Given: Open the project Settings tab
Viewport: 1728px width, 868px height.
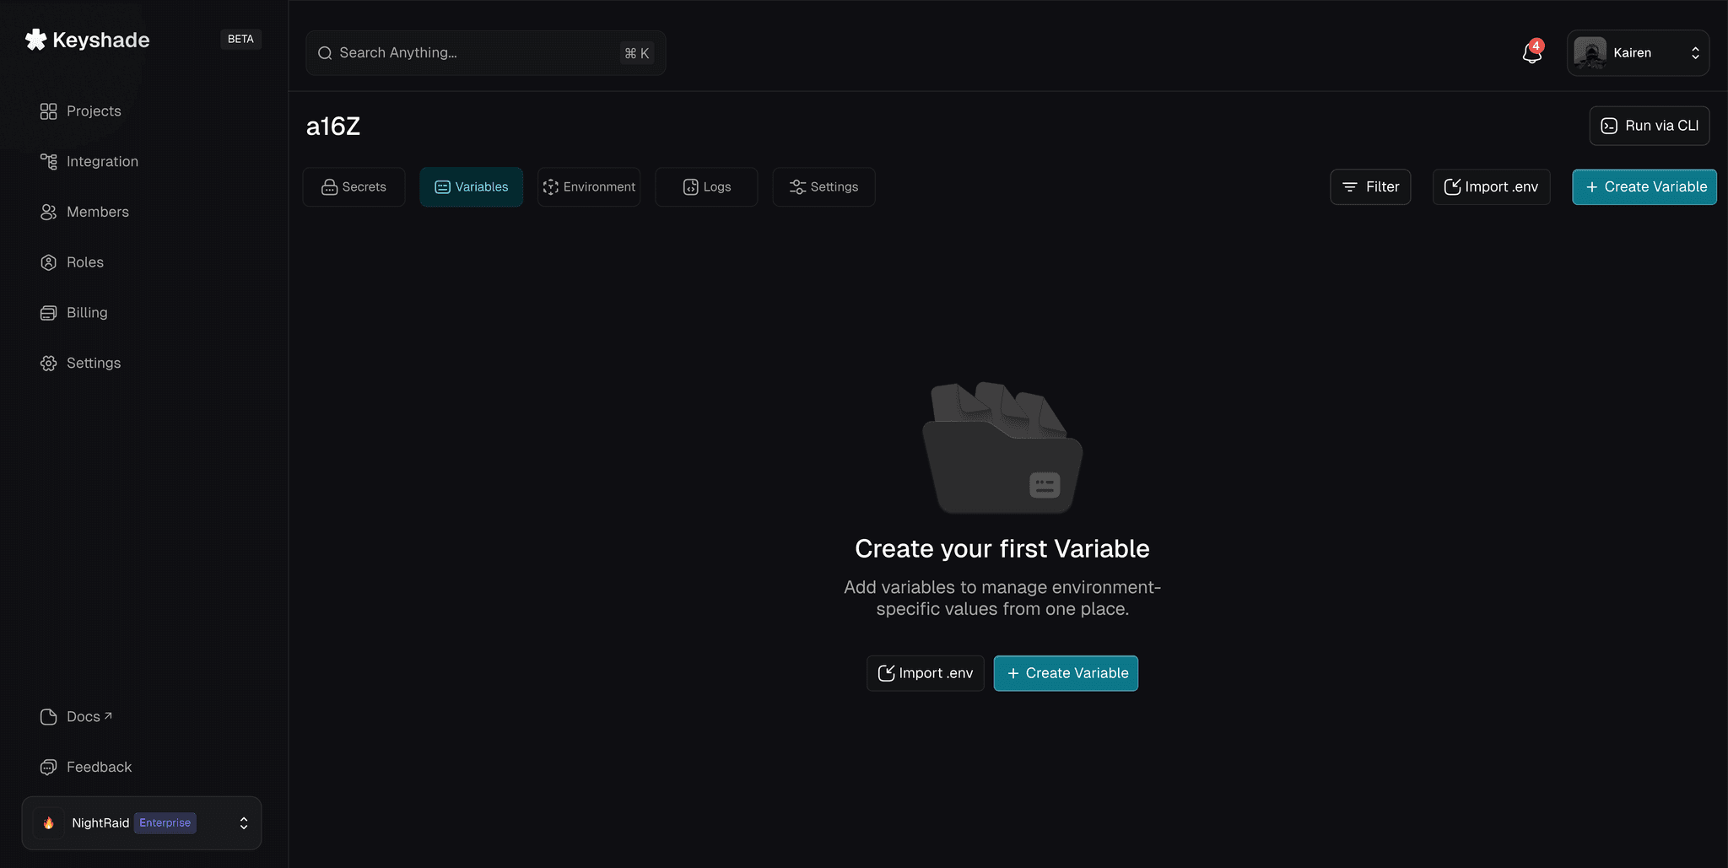Looking at the screenshot, I should pyautogui.click(x=823, y=186).
